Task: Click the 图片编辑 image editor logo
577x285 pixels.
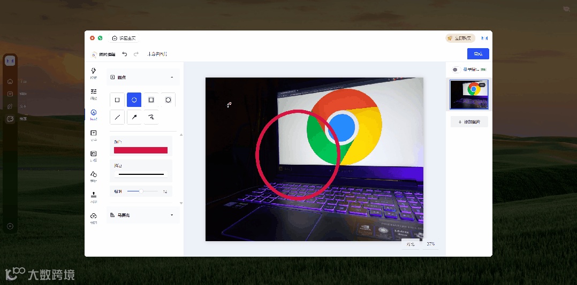Action: (x=103, y=55)
